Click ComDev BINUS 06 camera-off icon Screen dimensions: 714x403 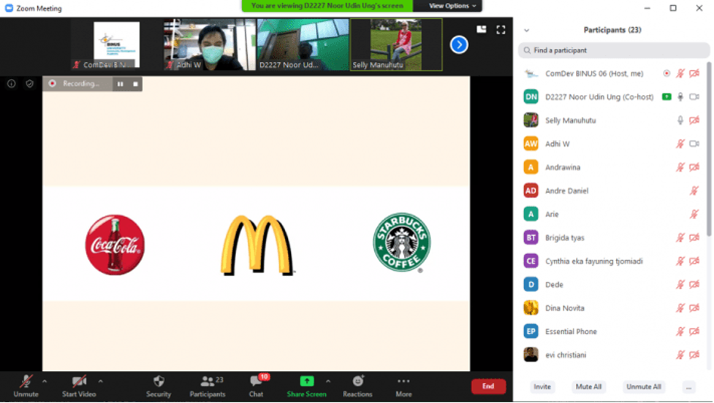point(694,73)
